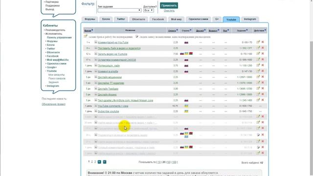313x176 pixels.
Task: Open the Дислайк мошенники task link
Action: [x=110, y=77]
